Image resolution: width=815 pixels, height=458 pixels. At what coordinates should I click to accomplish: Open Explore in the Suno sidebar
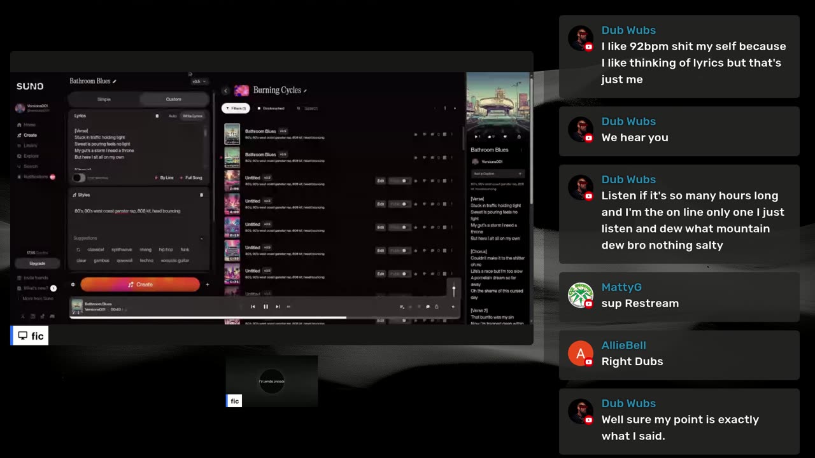[x=27, y=156]
